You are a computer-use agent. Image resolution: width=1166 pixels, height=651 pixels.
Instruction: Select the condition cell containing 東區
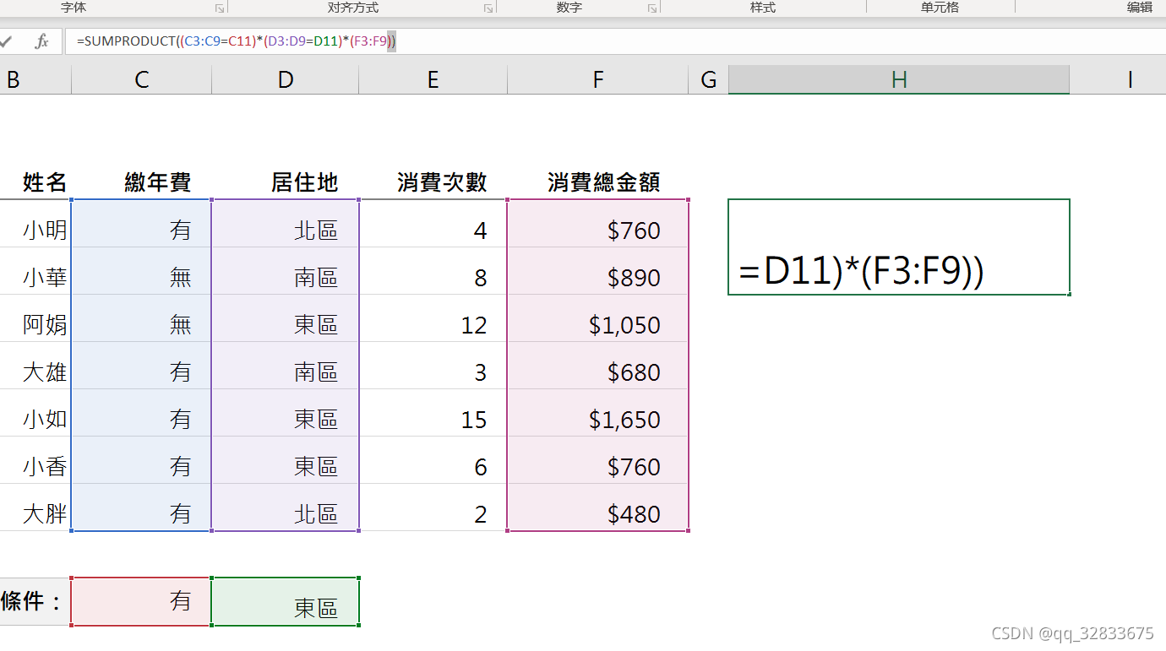point(286,601)
